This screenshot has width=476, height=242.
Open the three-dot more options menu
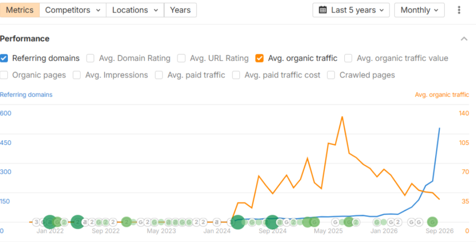pos(459,10)
